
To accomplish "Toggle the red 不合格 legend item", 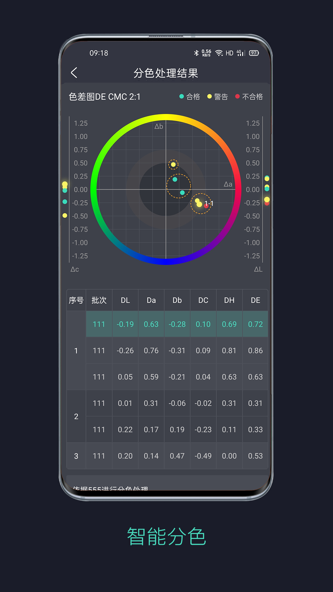I will pyautogui.click(x=249, y=97).
